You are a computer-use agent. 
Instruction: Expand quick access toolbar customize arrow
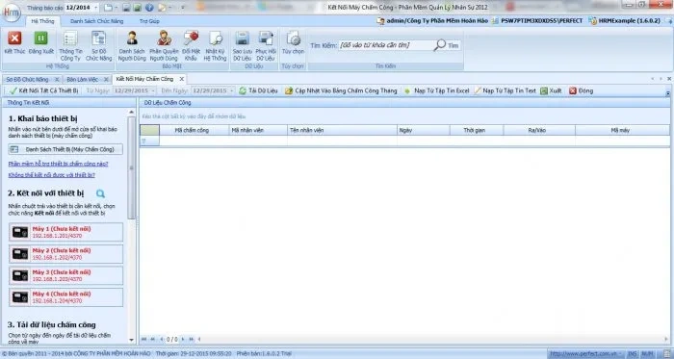pos(183,8)
